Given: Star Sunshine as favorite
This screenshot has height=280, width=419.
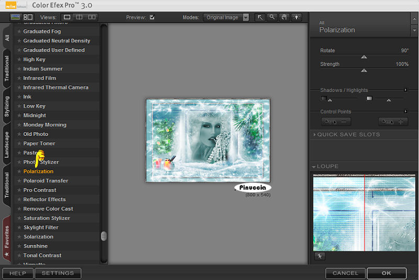Looking at the screenshot, I should point(19,246).
